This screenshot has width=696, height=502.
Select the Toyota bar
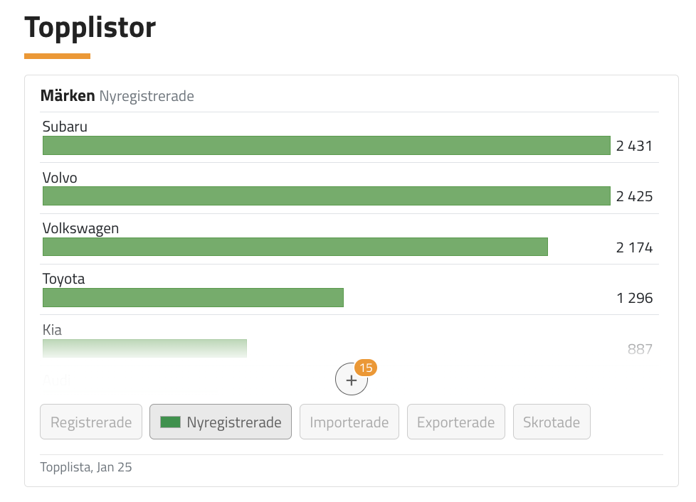click(x=193, y=297)
